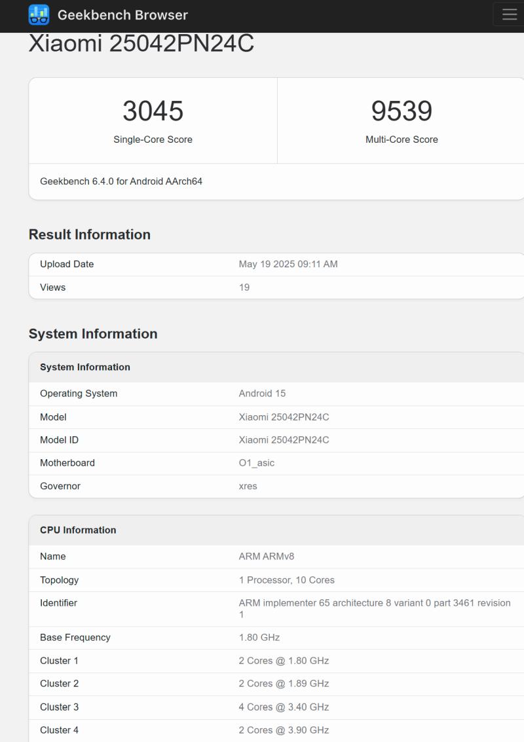Screen dimensions: 524x742
Task: Select the 3045 single-core score value
Action: [x=153, y=111]
